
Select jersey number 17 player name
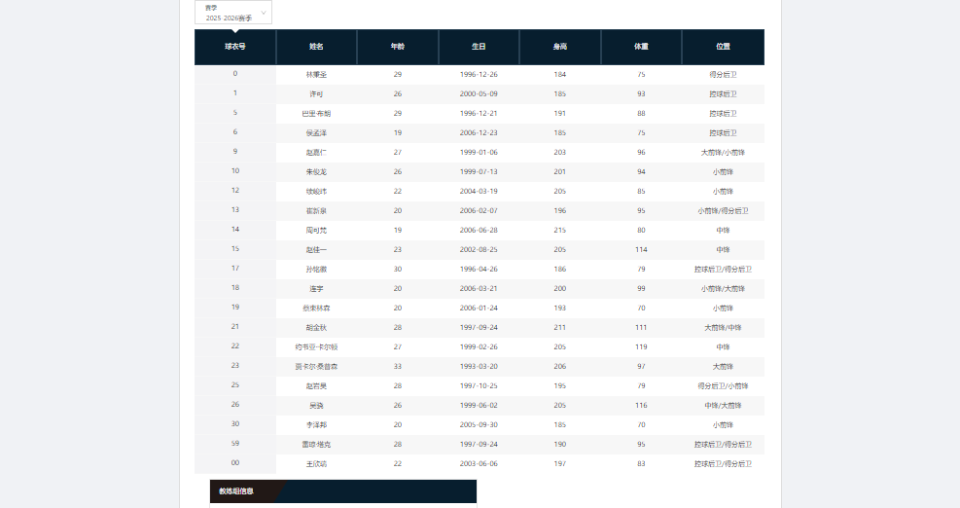[x=316, y=270]
